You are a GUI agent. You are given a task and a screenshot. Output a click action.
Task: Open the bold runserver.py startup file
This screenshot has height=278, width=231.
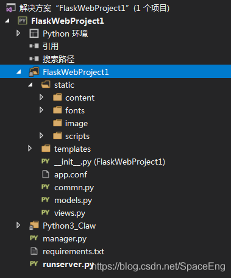click(x=68, y=265)
